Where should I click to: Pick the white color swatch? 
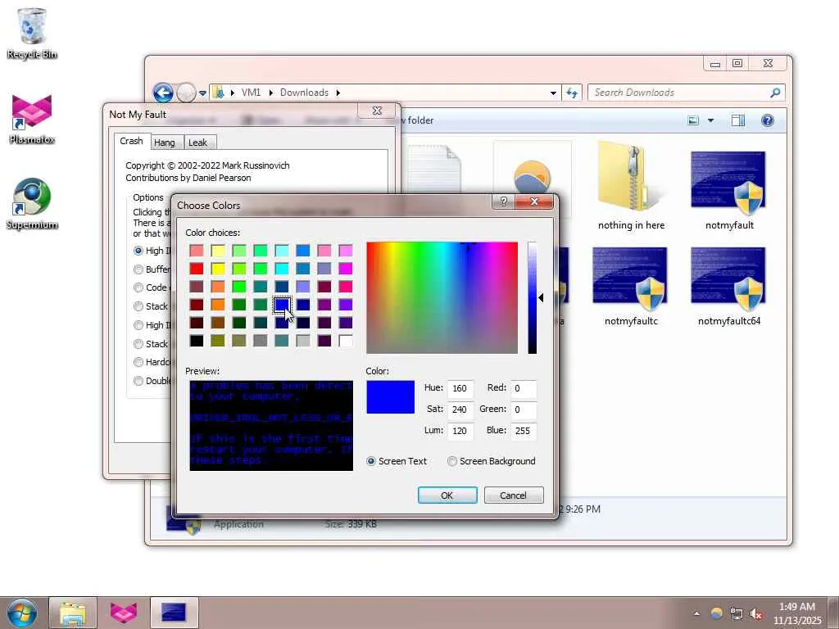click(346, 341)
